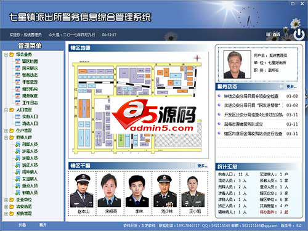
Task: Click the 展开 button under the menu
Action: (43, 225)
